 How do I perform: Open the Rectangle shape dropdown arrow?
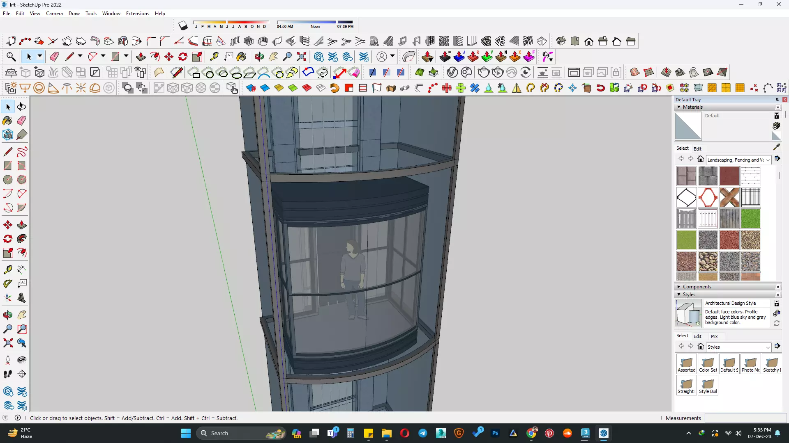click(126, 56)
